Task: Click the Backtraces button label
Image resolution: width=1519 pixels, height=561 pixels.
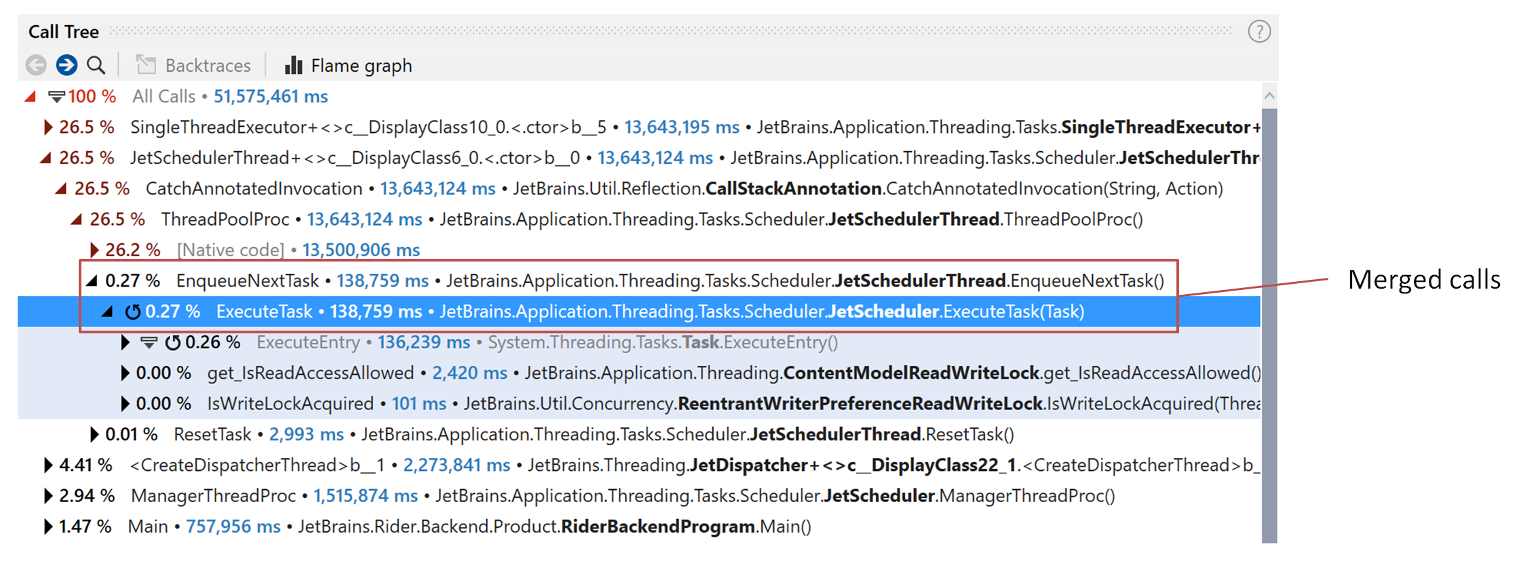Action: tap(208, 66)
